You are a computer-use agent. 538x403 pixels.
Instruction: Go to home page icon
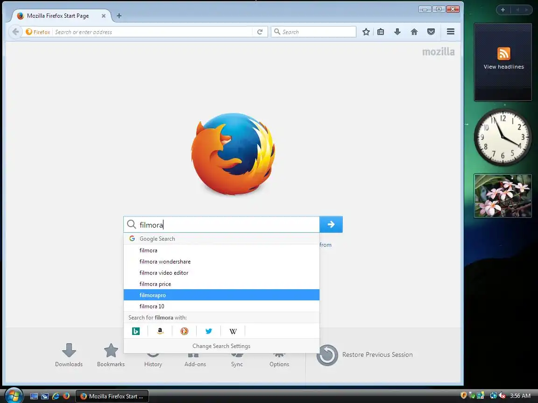(414, 32)
